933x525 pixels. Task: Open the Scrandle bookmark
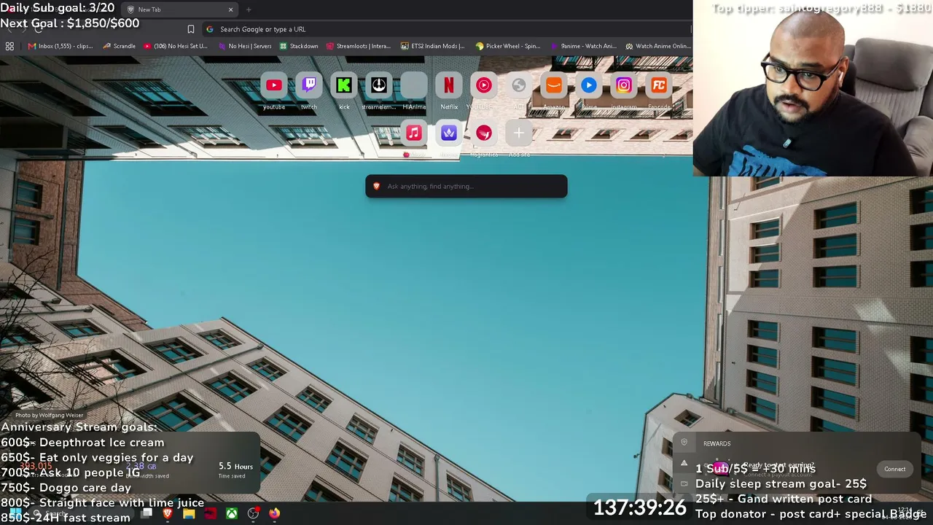pyautogui.click(x=120, y=46)
